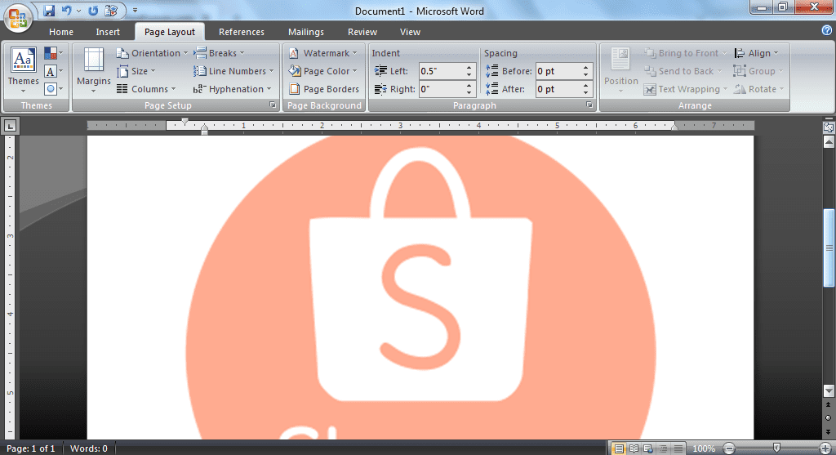
Task: Click the Spacing After field
Action: pyautogui.click(x=558, y=89)
